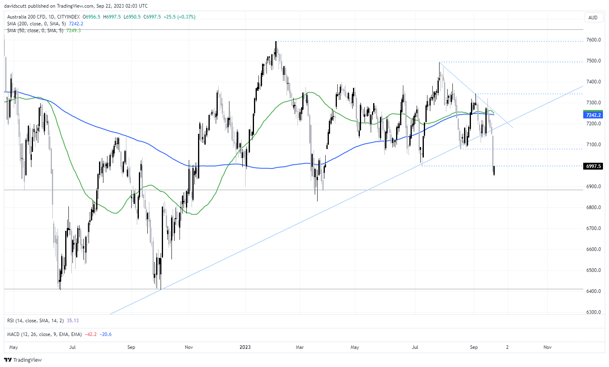The height and width of the screenshot is (367, 609).
Task: Click the AUD currency button
Action: [593, 18]
